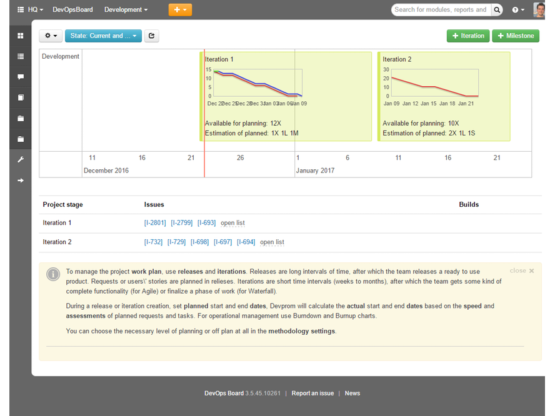This screenshot has width=555, height=416.
Task: Open issue I-698
Action: point(199,242)
